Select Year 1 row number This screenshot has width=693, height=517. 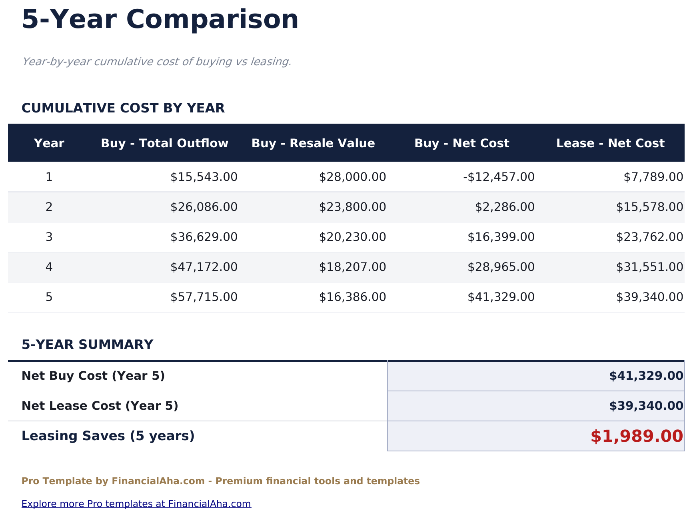(49, 176)
